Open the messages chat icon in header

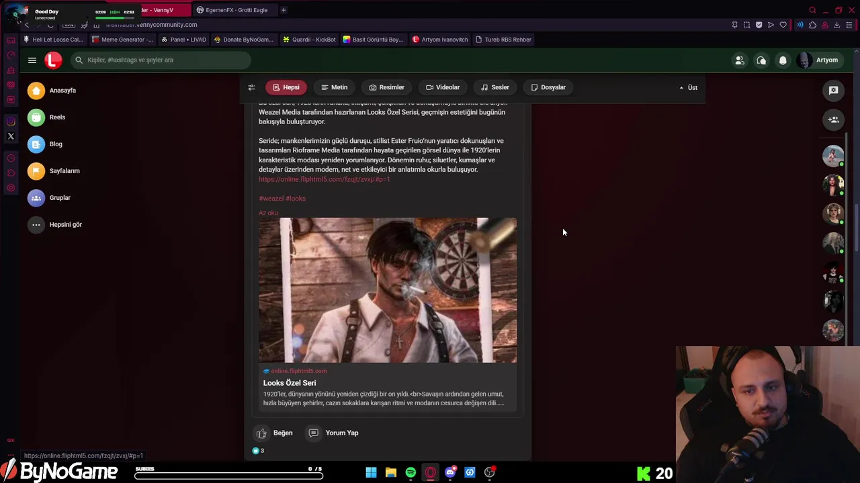(x=761, y=60)
